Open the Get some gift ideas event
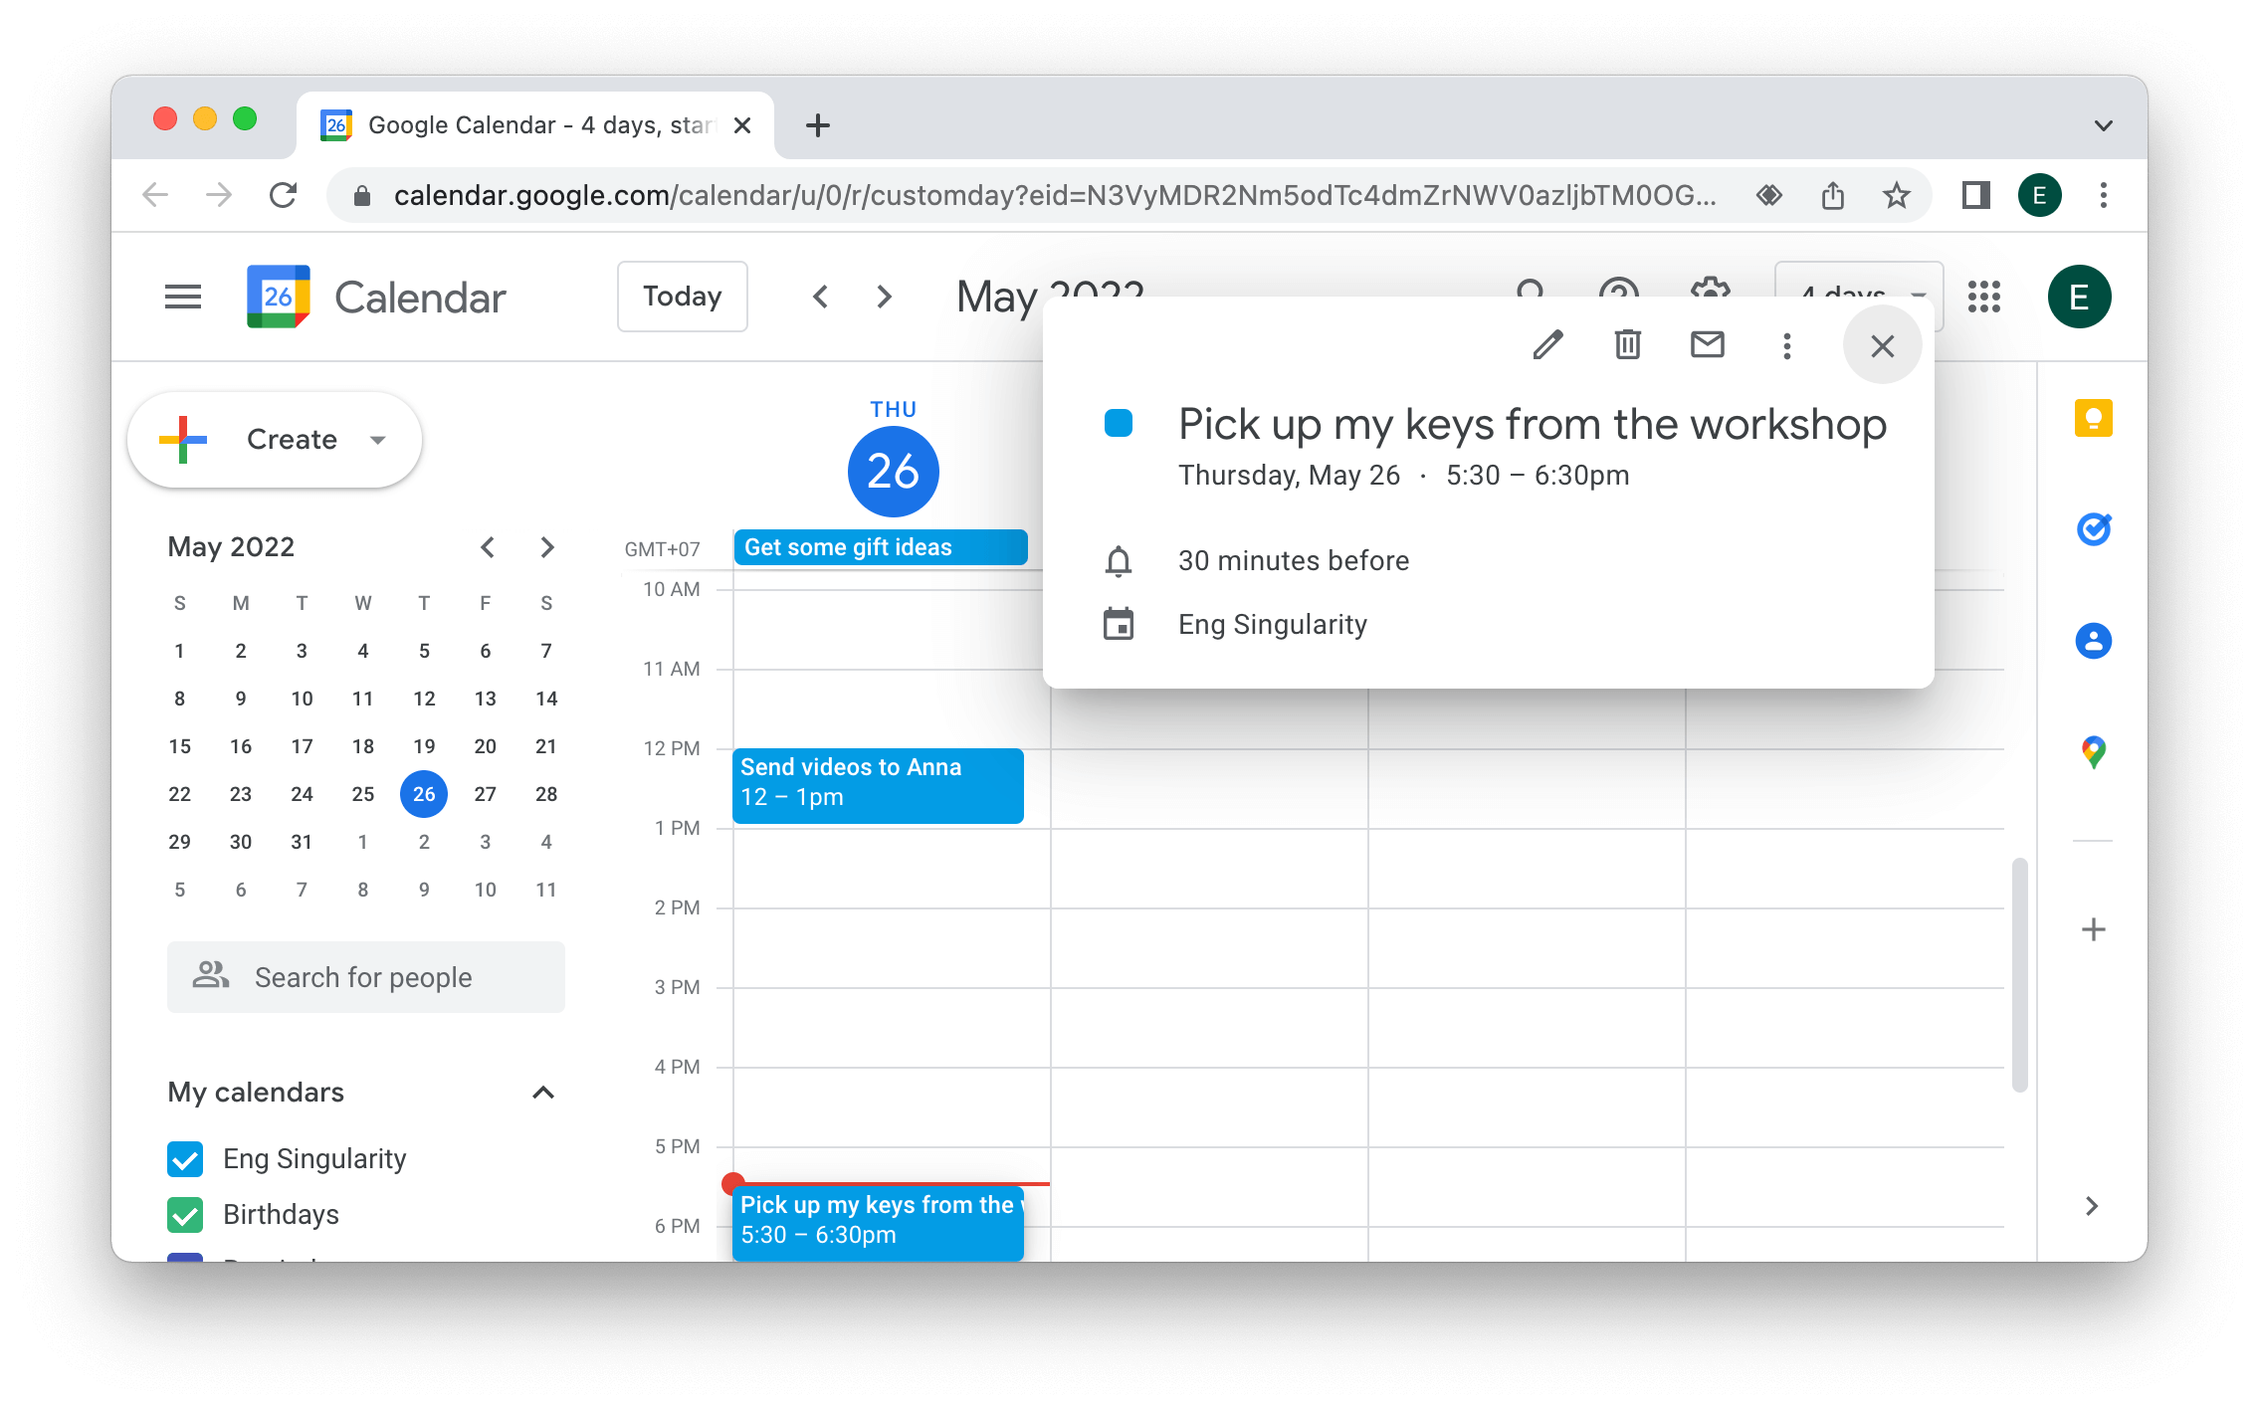Viewport: 2259px width, 1409px height. [881, 547]
